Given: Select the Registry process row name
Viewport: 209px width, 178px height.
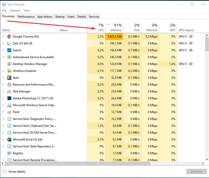Looking at the screenshot, I should pos(18,153).
